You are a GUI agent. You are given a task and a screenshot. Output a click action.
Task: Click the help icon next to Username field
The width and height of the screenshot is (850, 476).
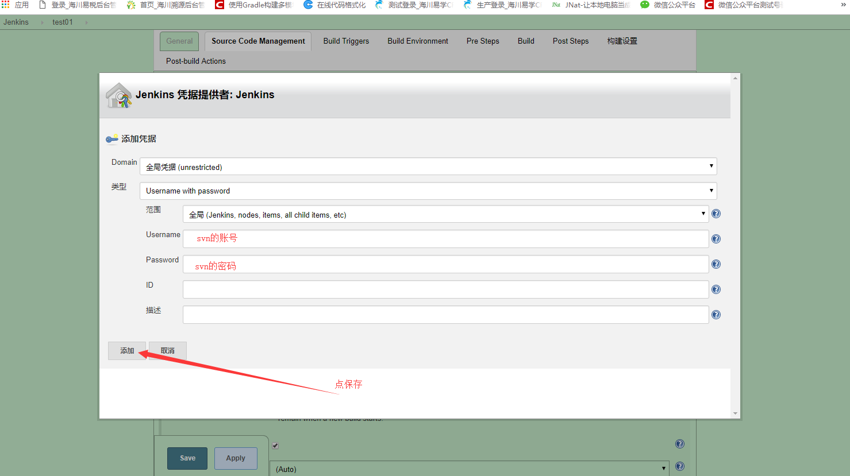tap(716, 239)
